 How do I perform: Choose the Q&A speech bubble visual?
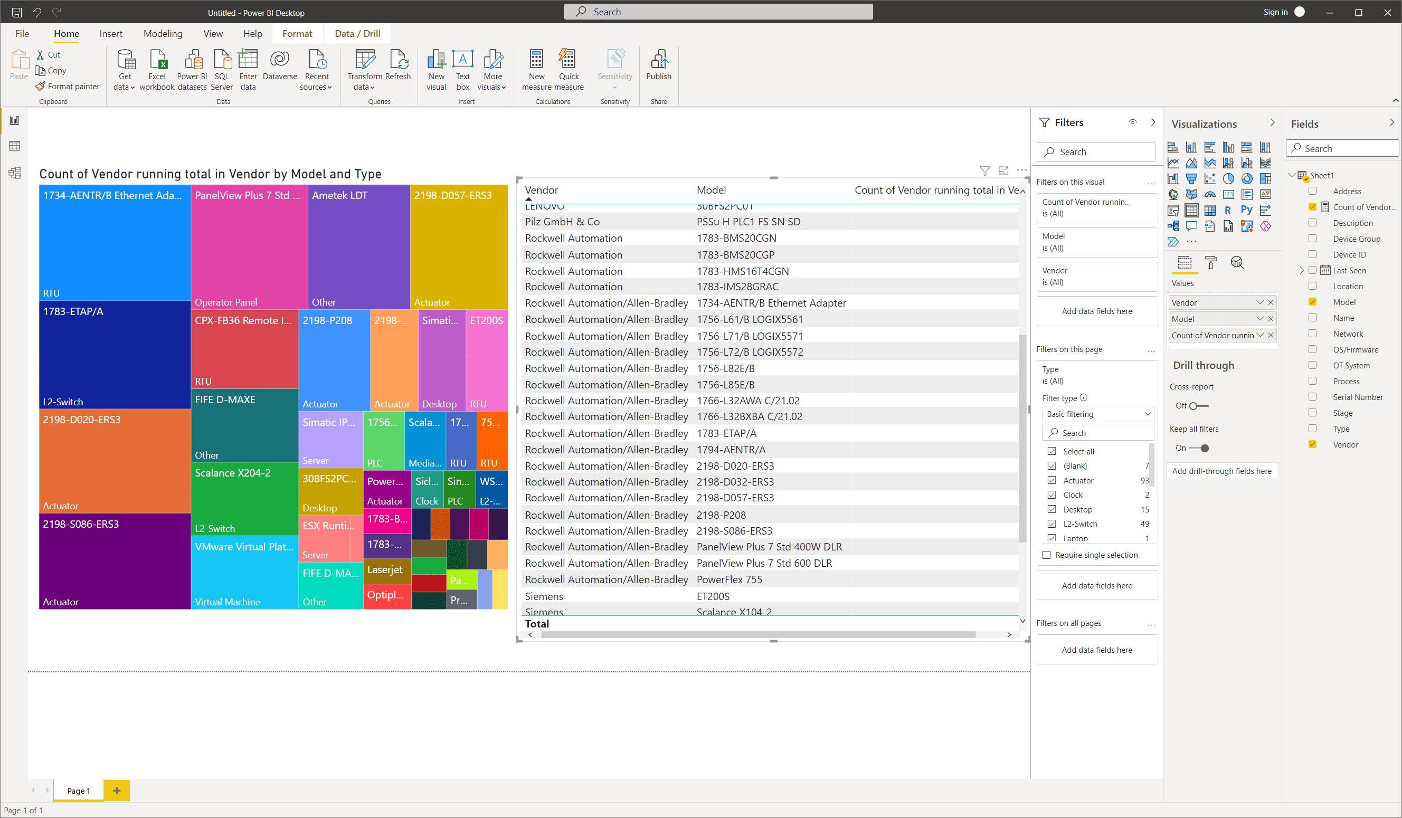pyautogui.click(x=1191, y=226)
